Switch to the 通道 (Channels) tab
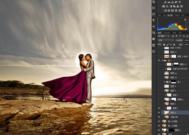 [174, 33]
